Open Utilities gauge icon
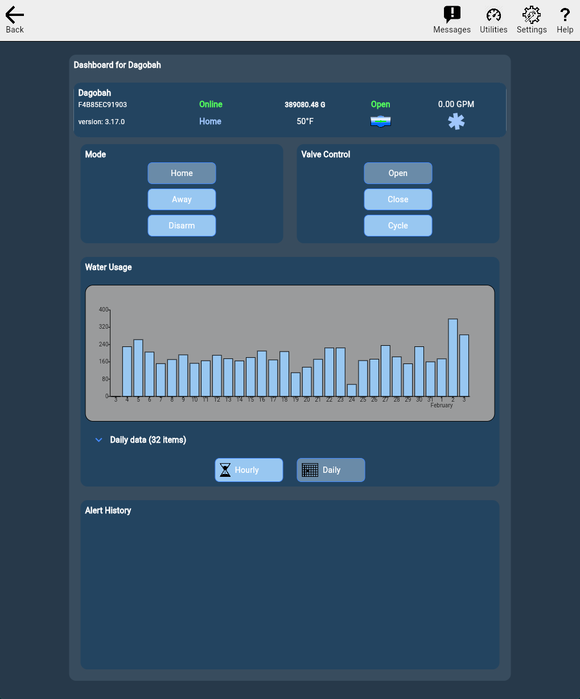The width and height of the screenshot is (580, 699). point(493,15)
